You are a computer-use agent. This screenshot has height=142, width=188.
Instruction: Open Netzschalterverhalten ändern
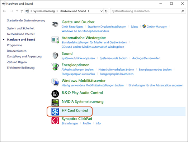pos(116,70)
